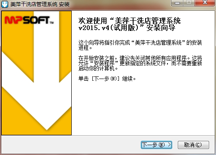Minimize the installer window
Image resolution: width=216 pixels, height=155 pixels.
click(177, 3)
